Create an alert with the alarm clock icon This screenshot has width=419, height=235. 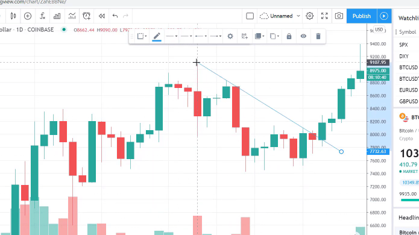[x=87, y=16]
